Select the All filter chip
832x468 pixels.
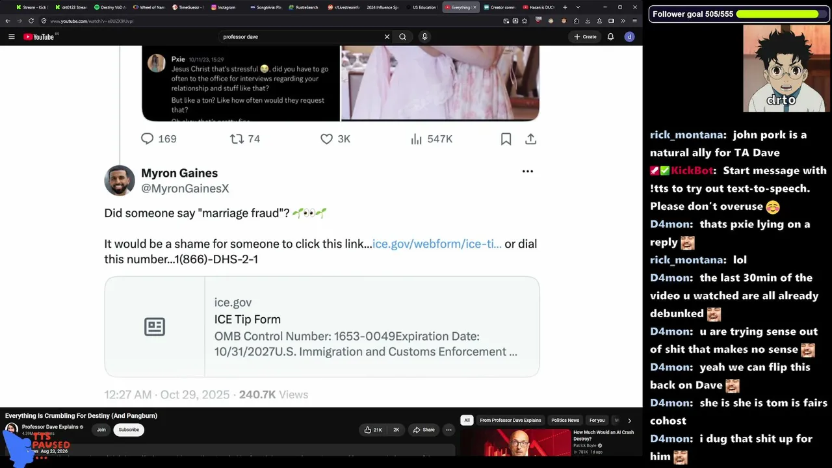467,421
